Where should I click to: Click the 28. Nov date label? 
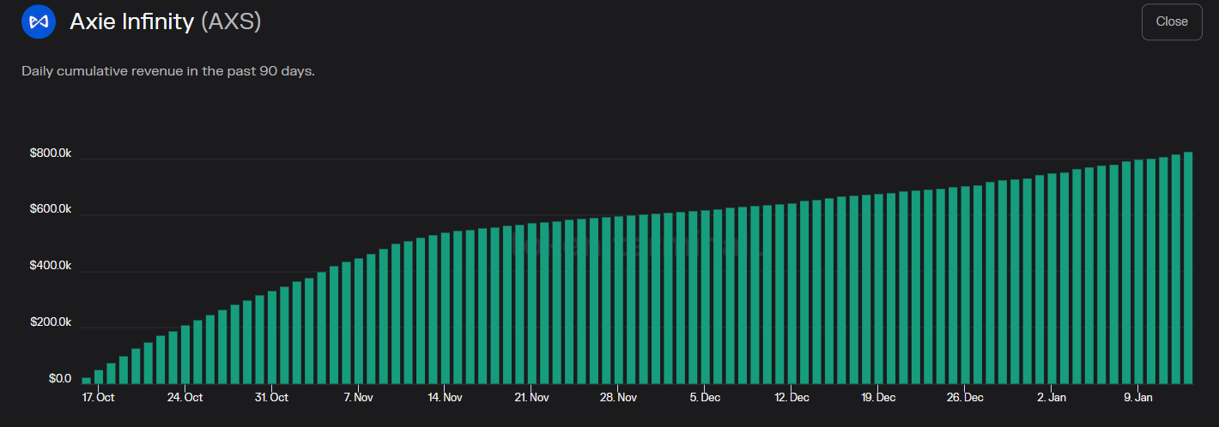tap(618, 398)
